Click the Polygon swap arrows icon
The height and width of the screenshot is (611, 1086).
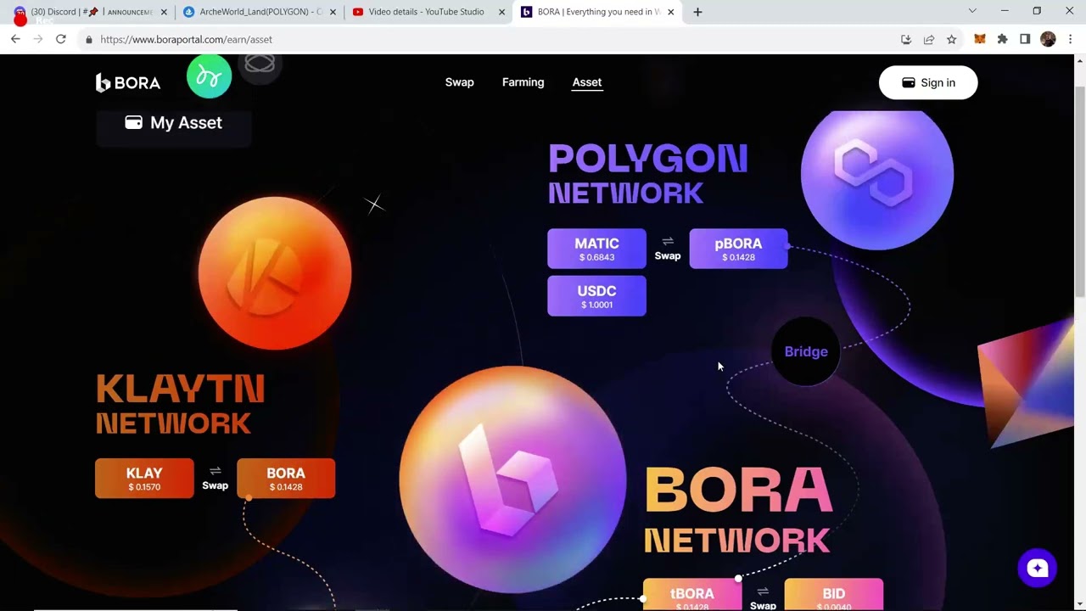tap(668, 242)
